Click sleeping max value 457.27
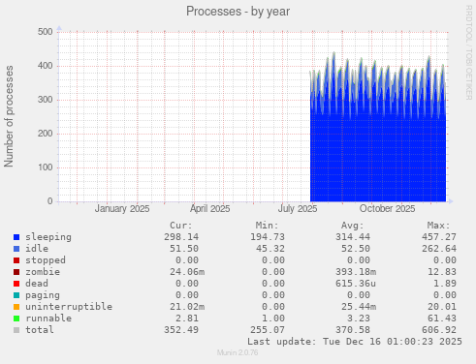This screenshot has width=476, height=364. 439,237
